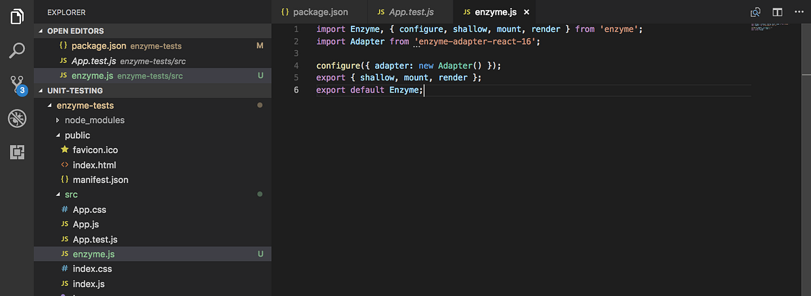Image resolution: width=811 pixels, height=296 pixels.
Task: Collapse the enzyme-tests folder
Action: point(153,105)
